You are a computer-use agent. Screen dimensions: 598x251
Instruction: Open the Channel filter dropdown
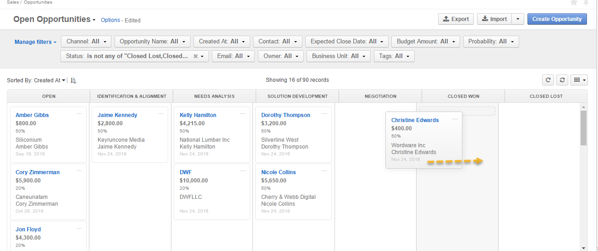click(x=86, y=42)
